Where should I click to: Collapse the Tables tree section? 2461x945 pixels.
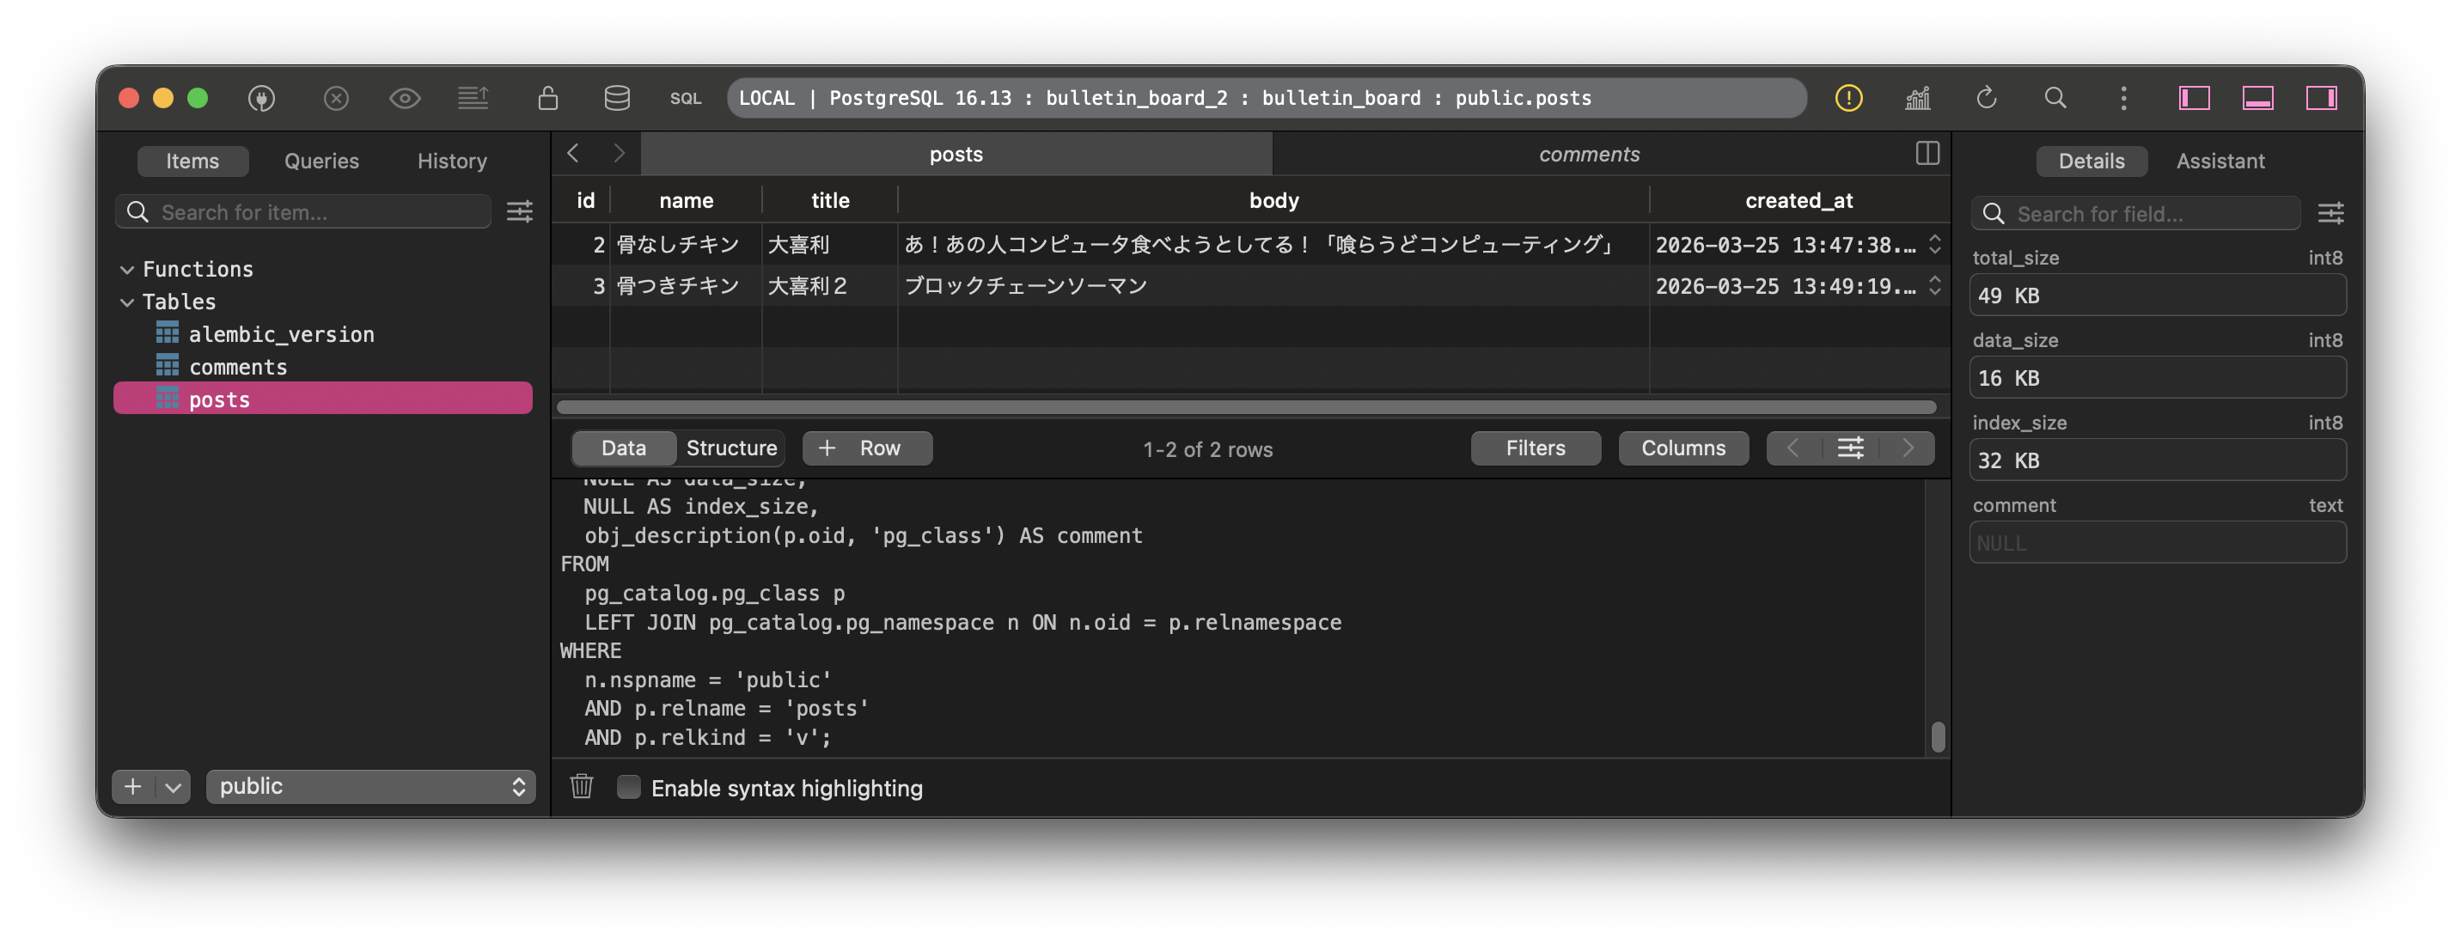coord(128,301)
